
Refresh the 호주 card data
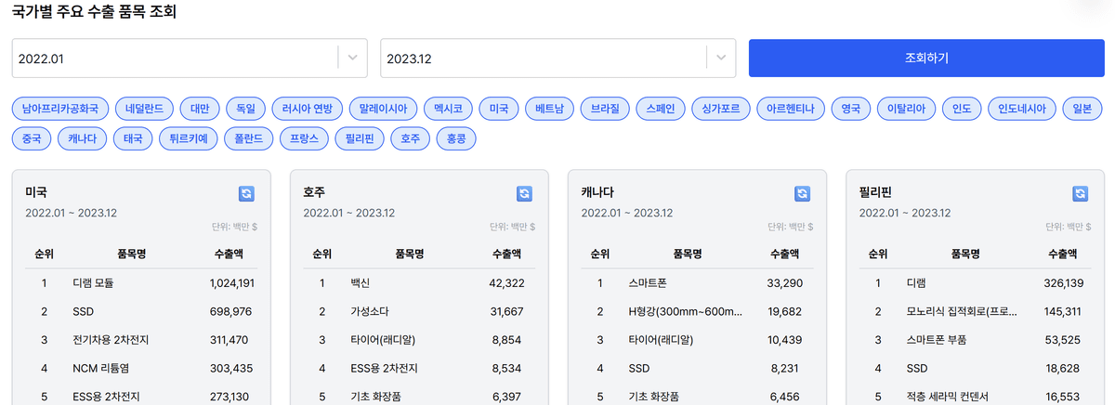(524, 193)
